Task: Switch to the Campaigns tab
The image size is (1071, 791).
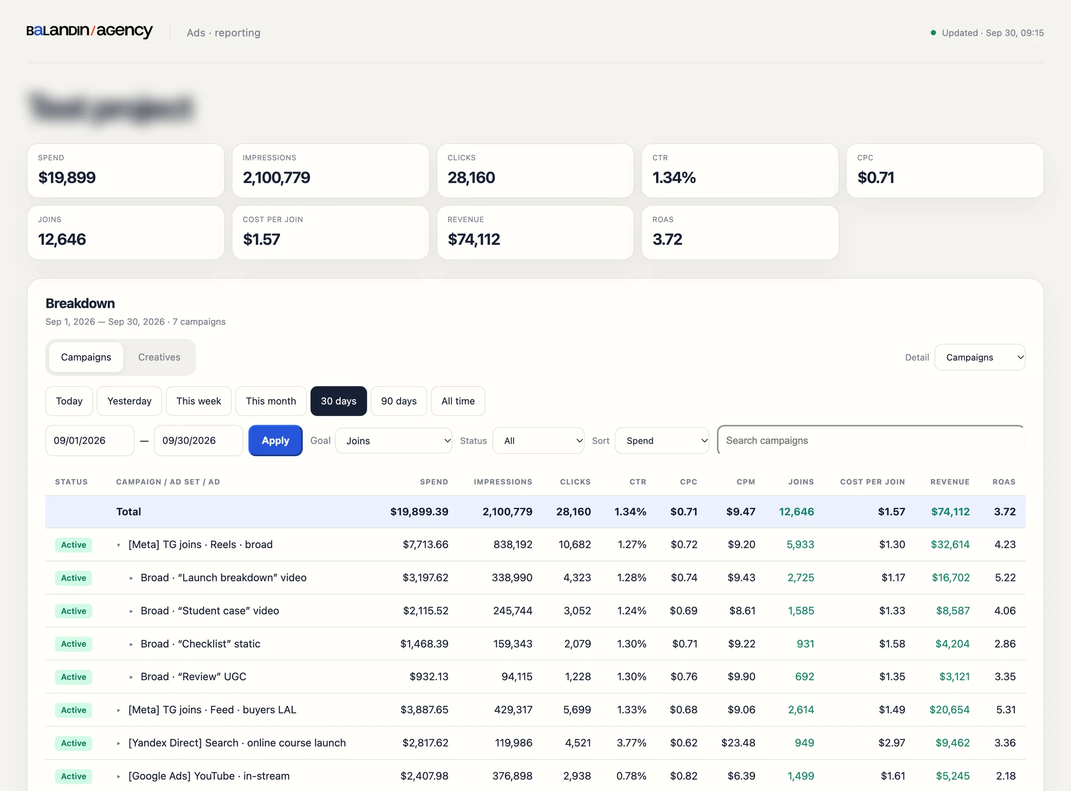Action: 86,357
